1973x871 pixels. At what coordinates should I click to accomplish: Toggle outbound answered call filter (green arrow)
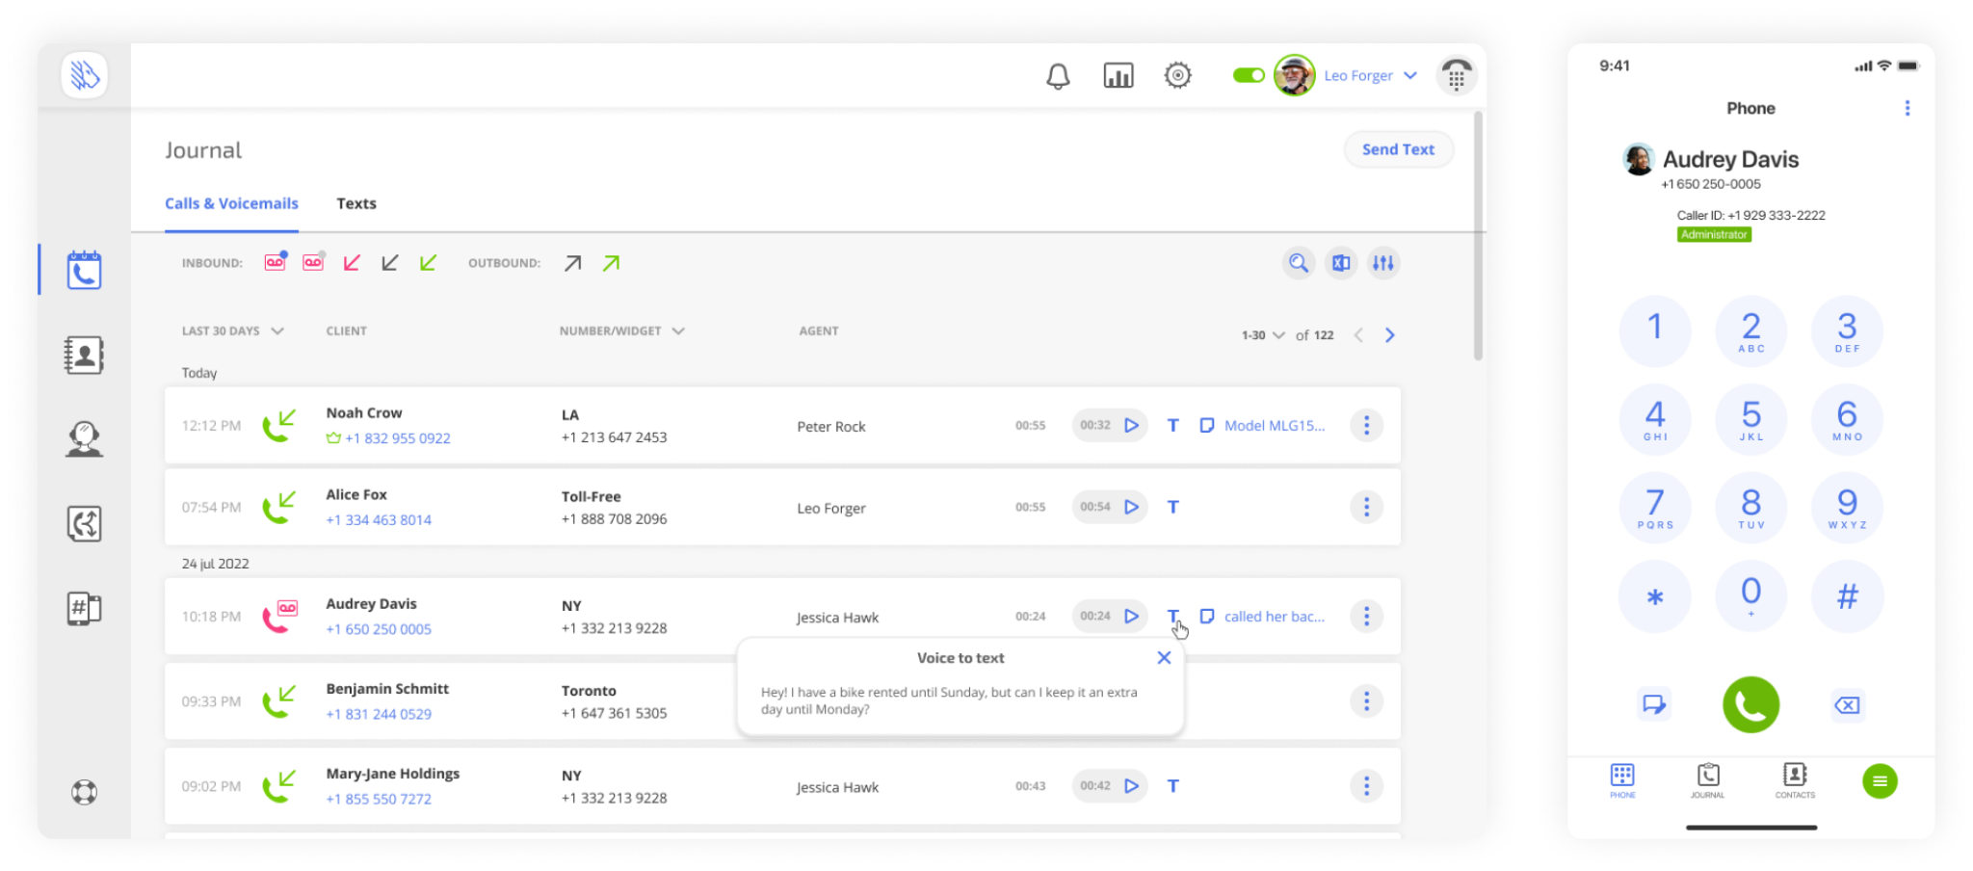tap(611, 263)
